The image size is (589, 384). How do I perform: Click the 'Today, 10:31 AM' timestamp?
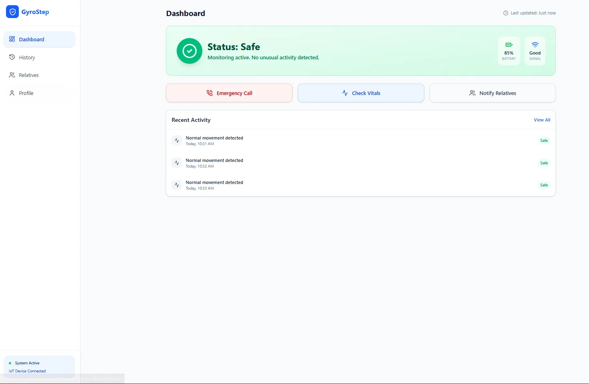pos(200,144)
